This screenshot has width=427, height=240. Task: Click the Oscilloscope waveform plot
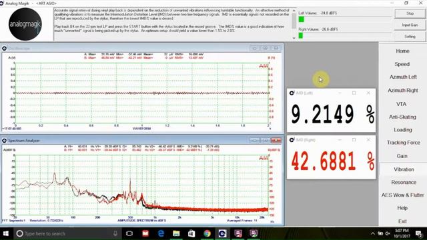[141, 93]
